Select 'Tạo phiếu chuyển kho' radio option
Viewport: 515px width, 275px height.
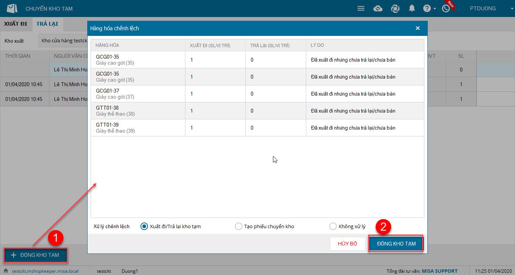[238, 226]
